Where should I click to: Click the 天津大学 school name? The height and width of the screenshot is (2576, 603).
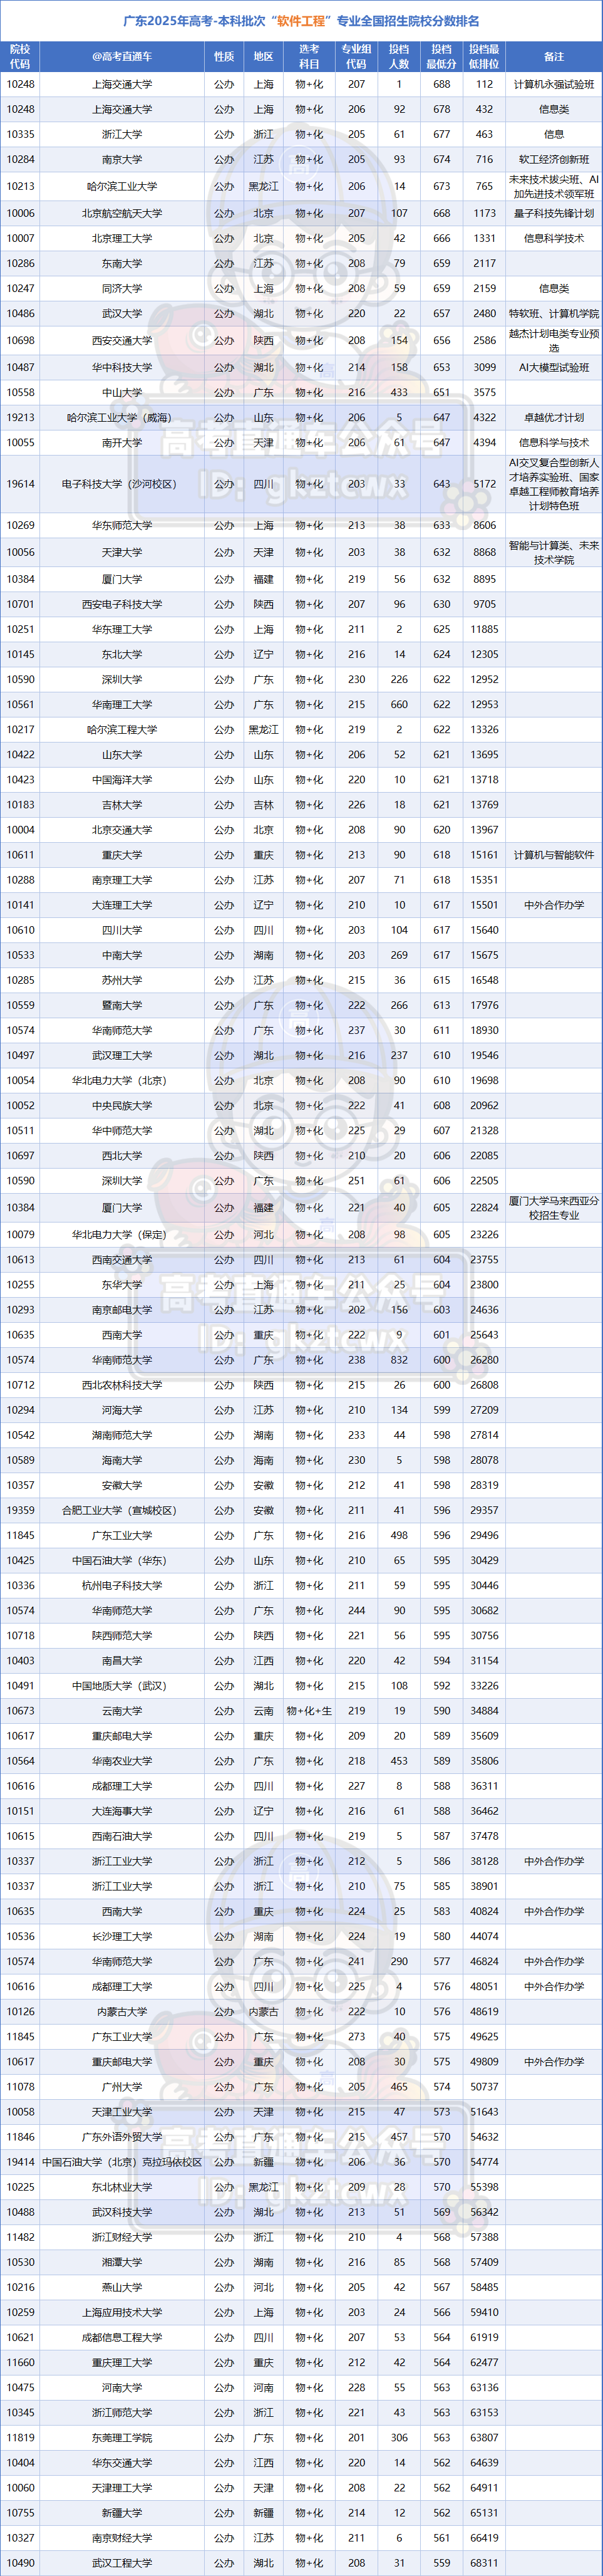[x=122, y=552]
